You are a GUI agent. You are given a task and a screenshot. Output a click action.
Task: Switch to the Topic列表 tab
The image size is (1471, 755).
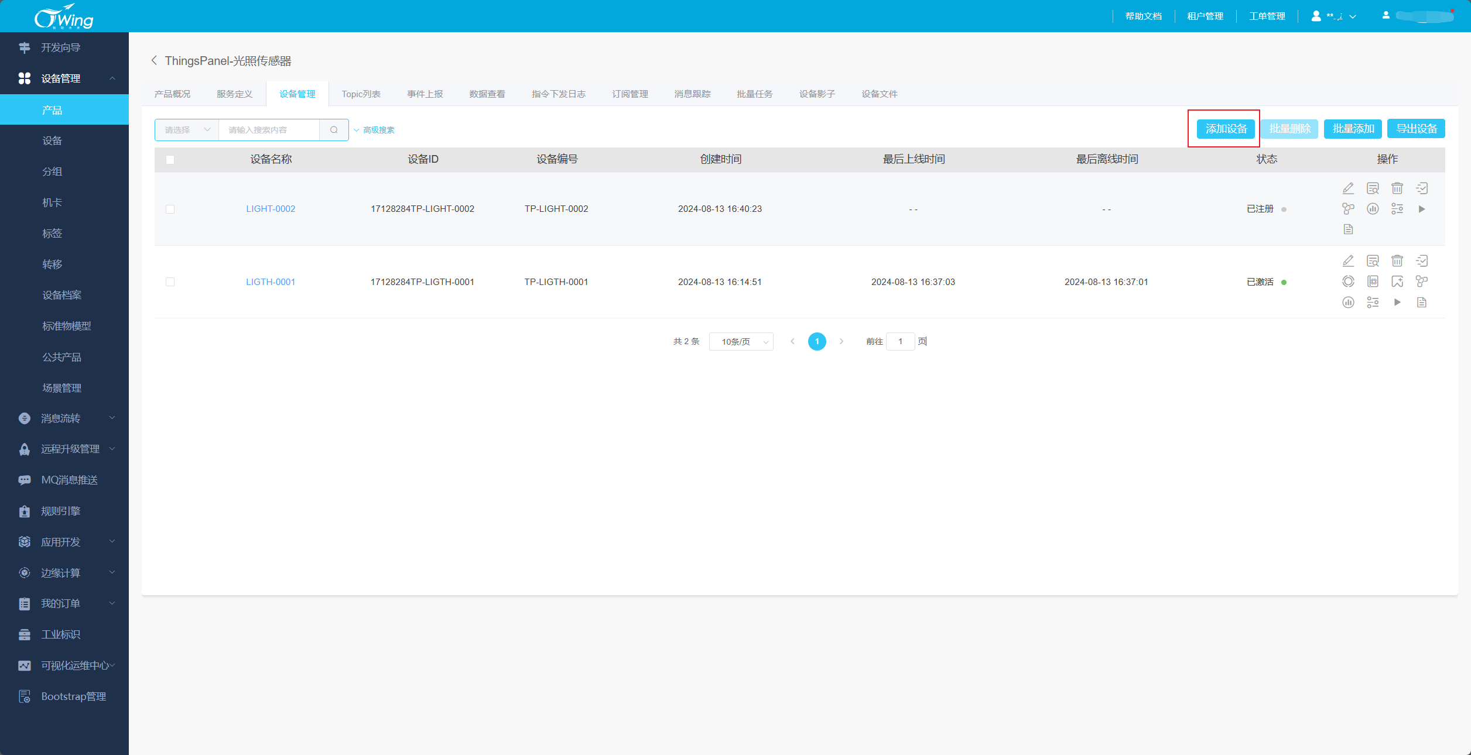(x=361, y=94)
